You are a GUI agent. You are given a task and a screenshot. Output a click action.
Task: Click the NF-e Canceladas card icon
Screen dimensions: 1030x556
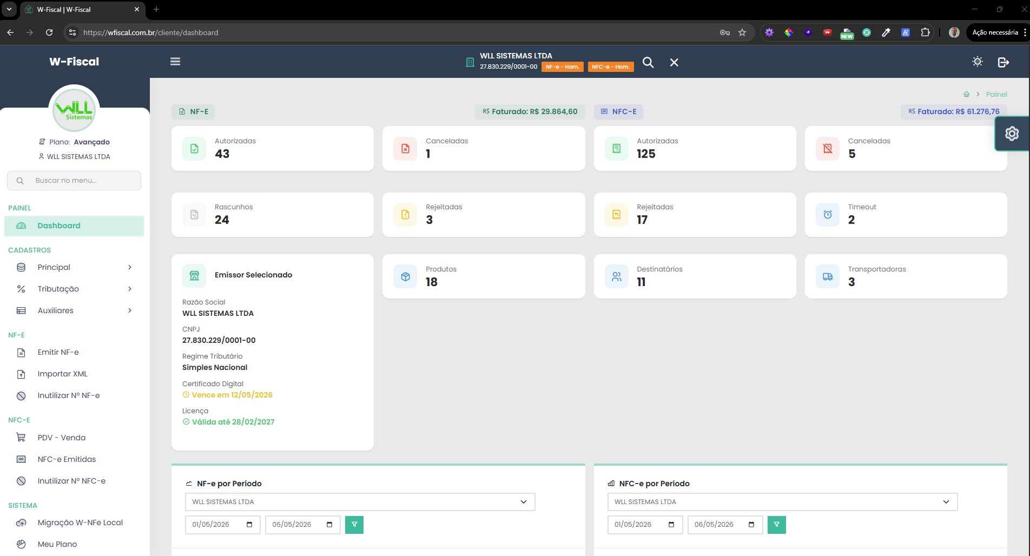tap(405, 149)
